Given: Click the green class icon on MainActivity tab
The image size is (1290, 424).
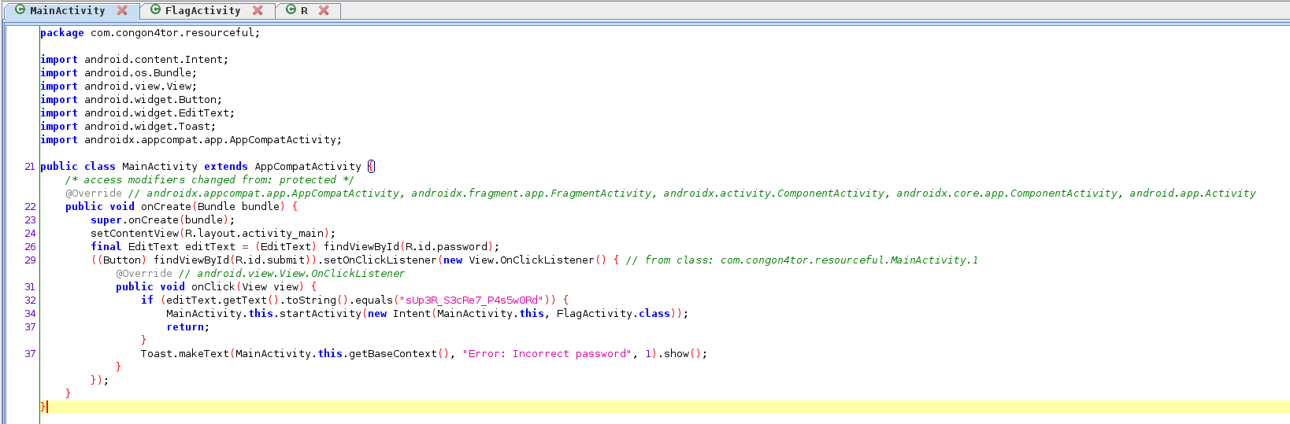Looking at the screenshot, I should [x=20, y=10].
